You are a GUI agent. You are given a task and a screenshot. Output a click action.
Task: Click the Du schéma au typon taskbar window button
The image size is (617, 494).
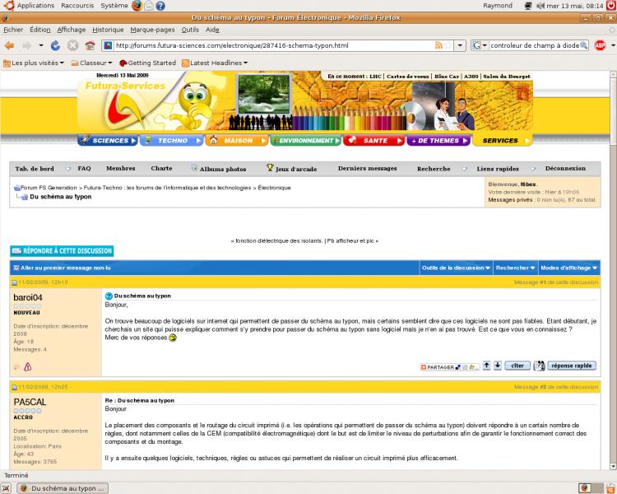pos(63,488)
